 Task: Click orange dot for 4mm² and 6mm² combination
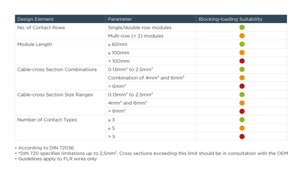(242, 78)
